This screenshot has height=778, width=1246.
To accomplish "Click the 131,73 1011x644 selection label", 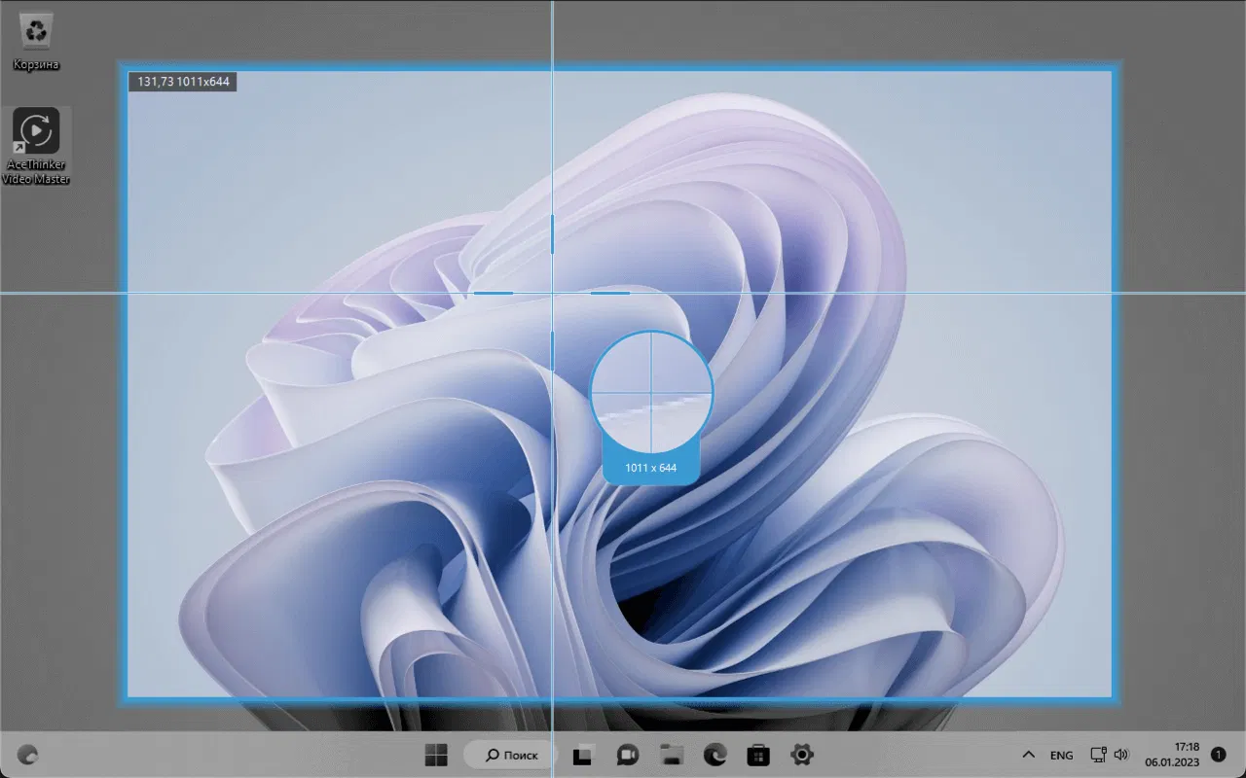I will (x=183, y=82).
